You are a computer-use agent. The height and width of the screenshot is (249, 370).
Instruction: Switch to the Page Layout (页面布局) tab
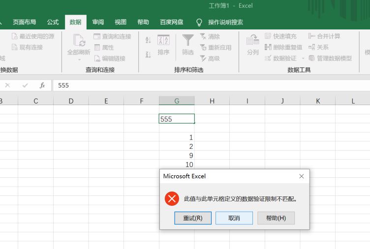24,22
